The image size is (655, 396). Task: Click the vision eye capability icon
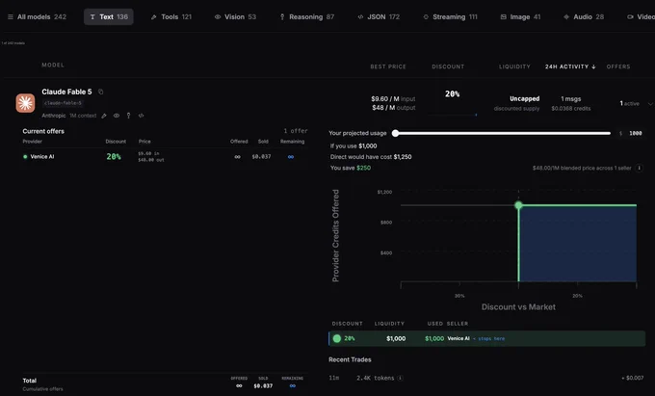point(117,116)
